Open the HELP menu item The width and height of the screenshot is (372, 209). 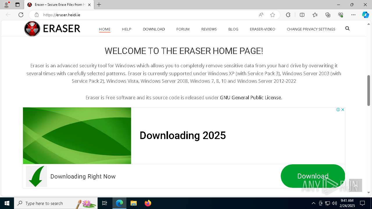(x=126, y=29)
